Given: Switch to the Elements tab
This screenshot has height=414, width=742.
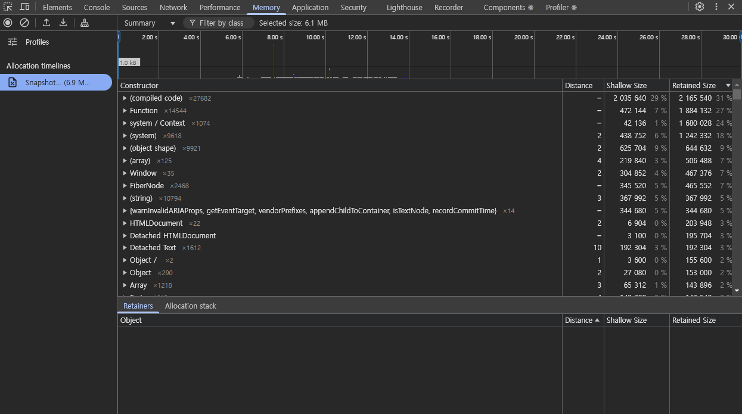Looking at the screenshot, I should pyautogui.click(x=57, y=8).
